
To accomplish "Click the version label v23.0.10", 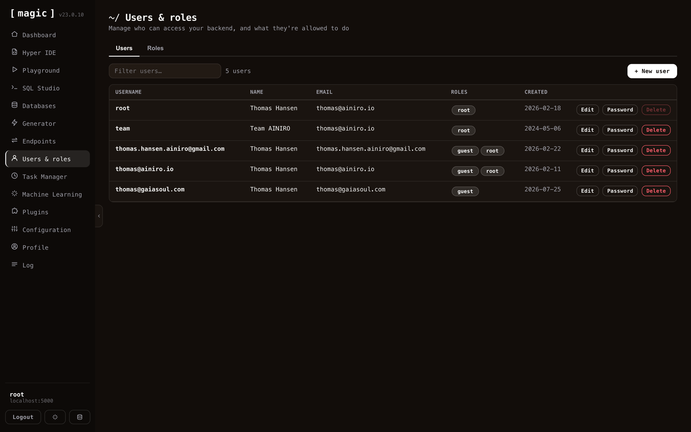I will (71, 15).
